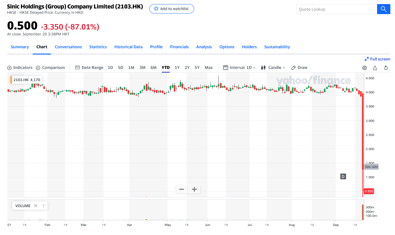The height and width of the screenshot is (235, 395).
Task: Open the Profile tab
Action: click(156, 47)
